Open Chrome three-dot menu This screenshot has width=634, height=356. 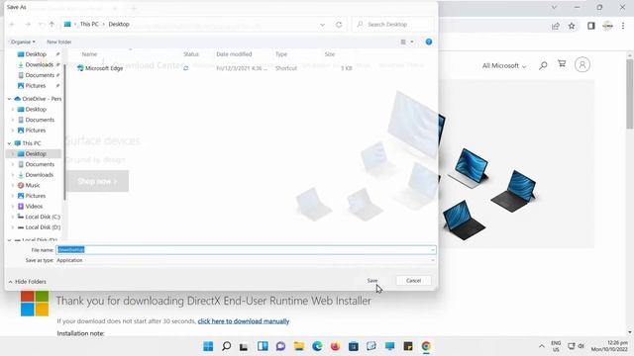tap(623, 26)
